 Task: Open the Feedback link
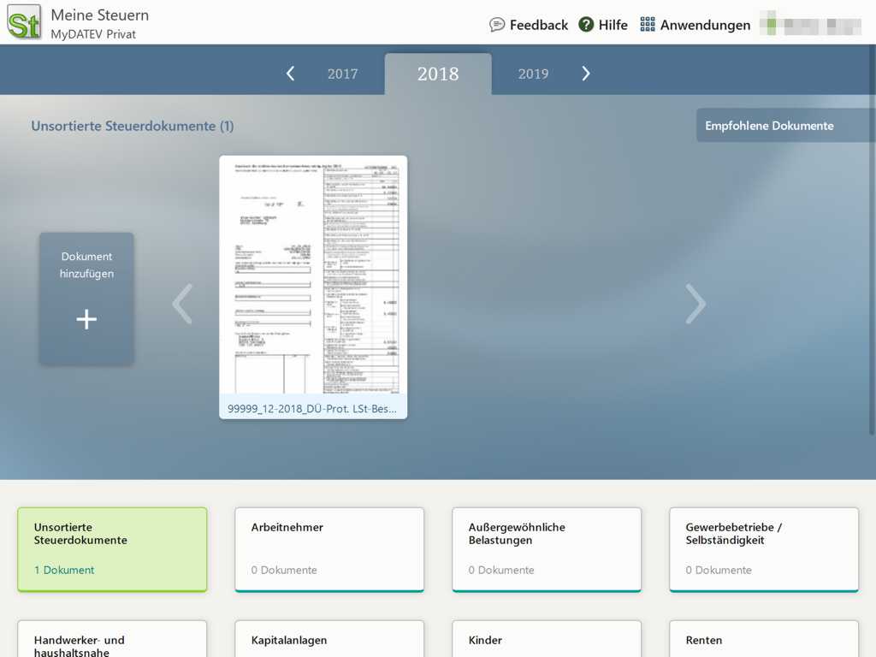click(x=539, y=25)
